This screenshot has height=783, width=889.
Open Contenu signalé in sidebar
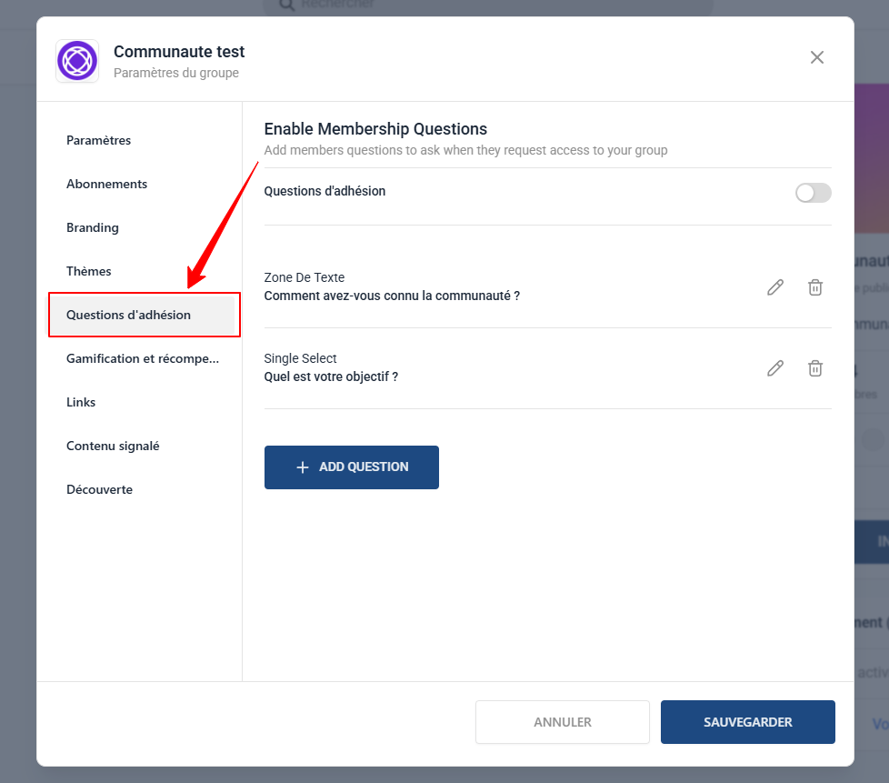point(113,446)
